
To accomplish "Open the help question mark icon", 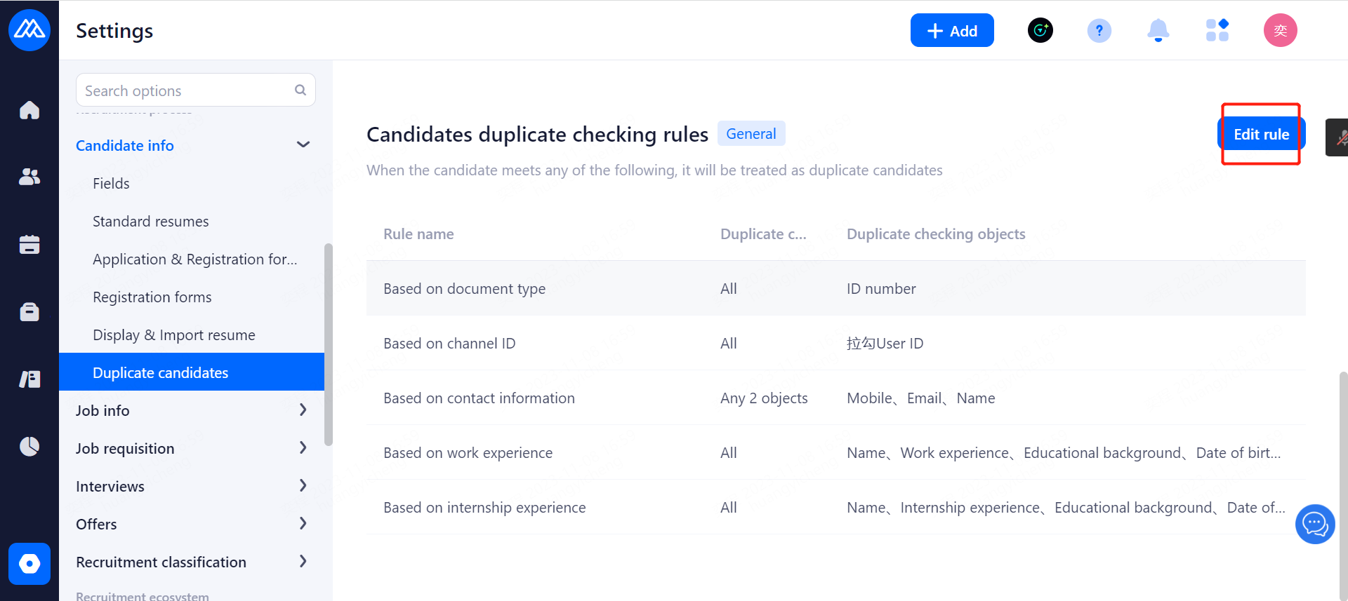I will pyautogui.click(x=1099, y=31).
